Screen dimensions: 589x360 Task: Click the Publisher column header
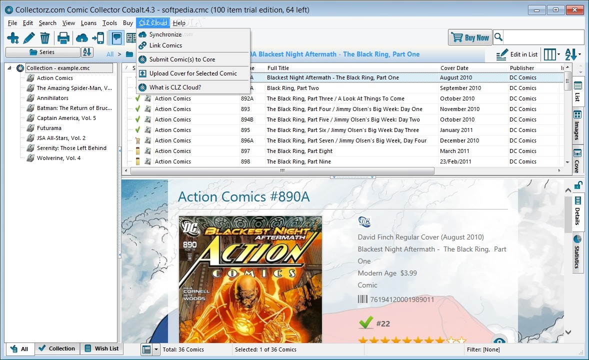(522, 68)
